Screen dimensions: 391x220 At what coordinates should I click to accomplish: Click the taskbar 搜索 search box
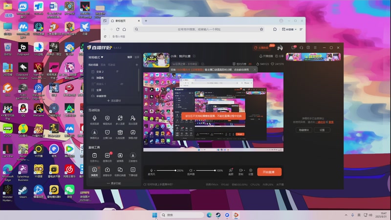pyautogui.click(x=182, y=215)
